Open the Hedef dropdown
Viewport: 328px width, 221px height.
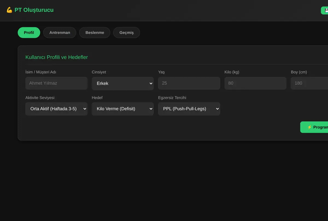pos(123,109)
